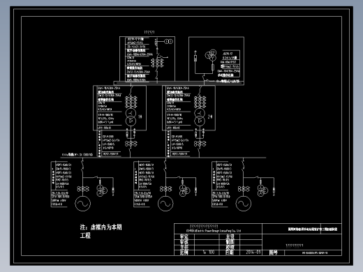Click the ?????? label above the top panel
Viewport: 363px width, 272px height.
[x=149, y=32]
